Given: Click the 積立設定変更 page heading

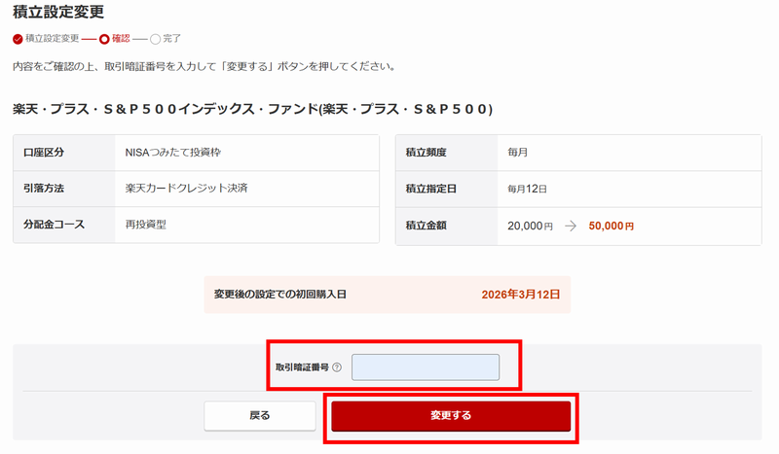Looking at the screenshot, I should click(x=58, y=13).
